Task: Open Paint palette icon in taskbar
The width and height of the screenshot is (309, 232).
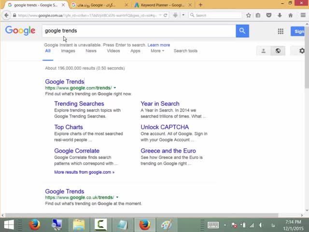Action: (x=167, y=225)
